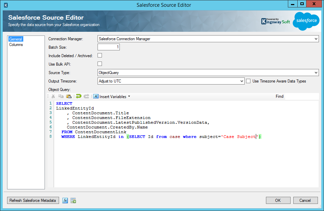Image resolution: width=324 pixels, height=211 pixels.
Task: Click inside the Batch Size field
Action: (x=108, y=47)
